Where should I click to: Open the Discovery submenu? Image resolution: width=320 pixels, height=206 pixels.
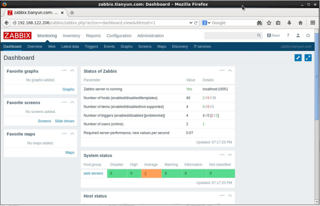(x=180, y=47)
